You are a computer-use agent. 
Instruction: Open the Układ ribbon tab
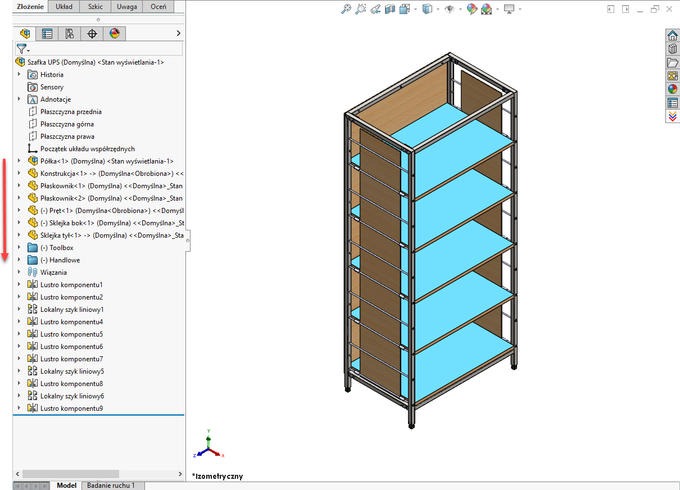pos(64,7)
